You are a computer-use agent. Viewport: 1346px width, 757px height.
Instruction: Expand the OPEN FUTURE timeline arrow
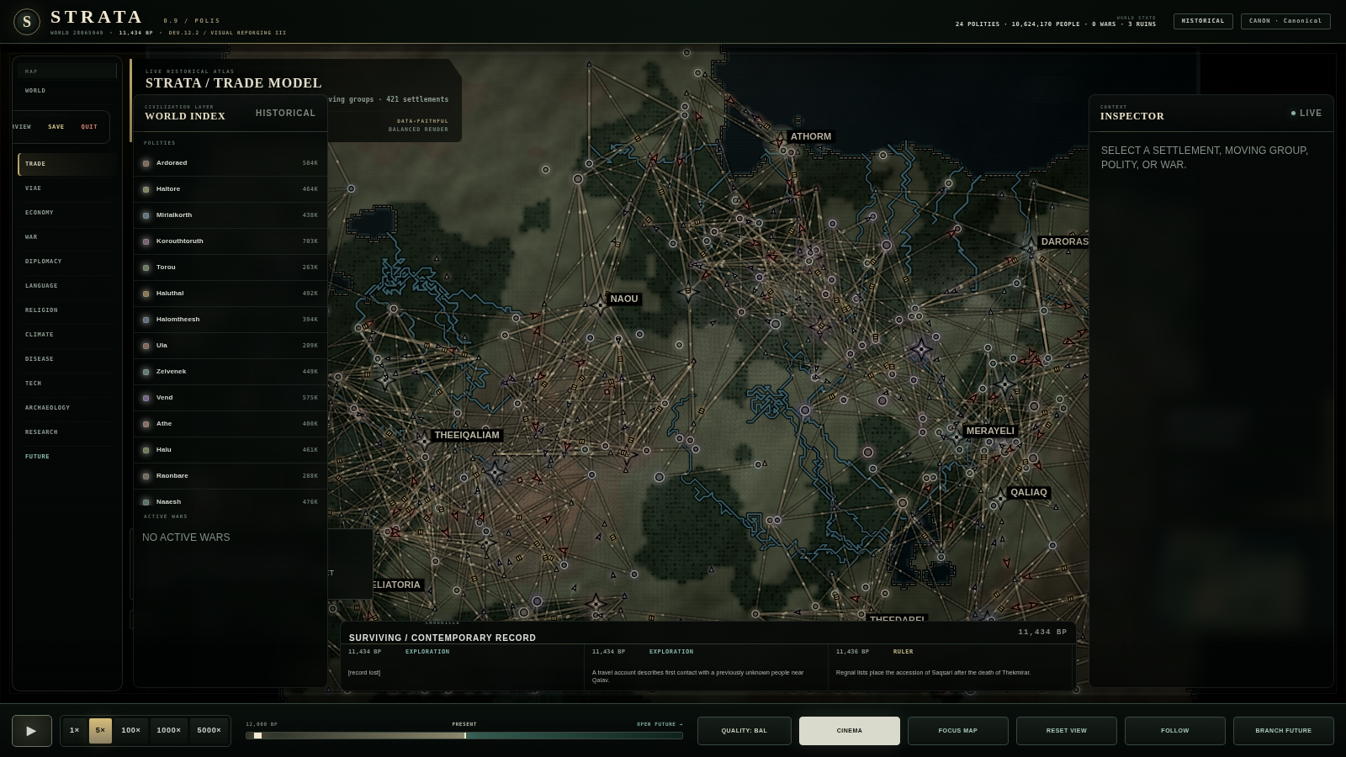click(x=660, y=724)
